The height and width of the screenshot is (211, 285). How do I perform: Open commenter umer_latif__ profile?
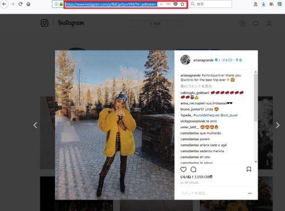(x=190, y=127)
